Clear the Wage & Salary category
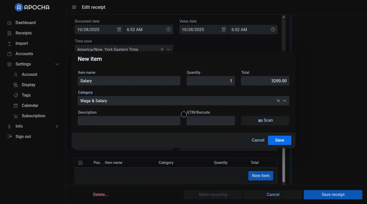The height and width of the screenshot is (204, 367). click(278, 101)
